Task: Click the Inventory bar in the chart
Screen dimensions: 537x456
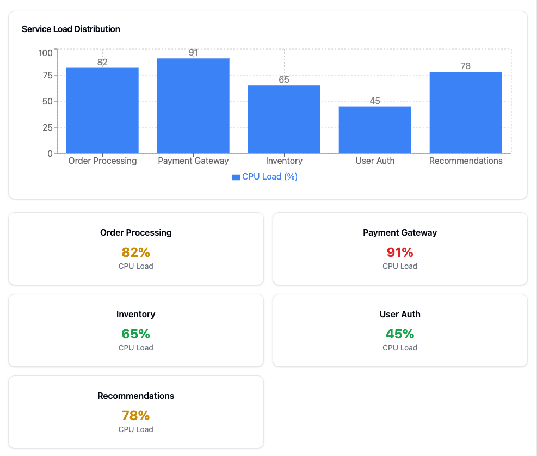Action: coord(284,119)
